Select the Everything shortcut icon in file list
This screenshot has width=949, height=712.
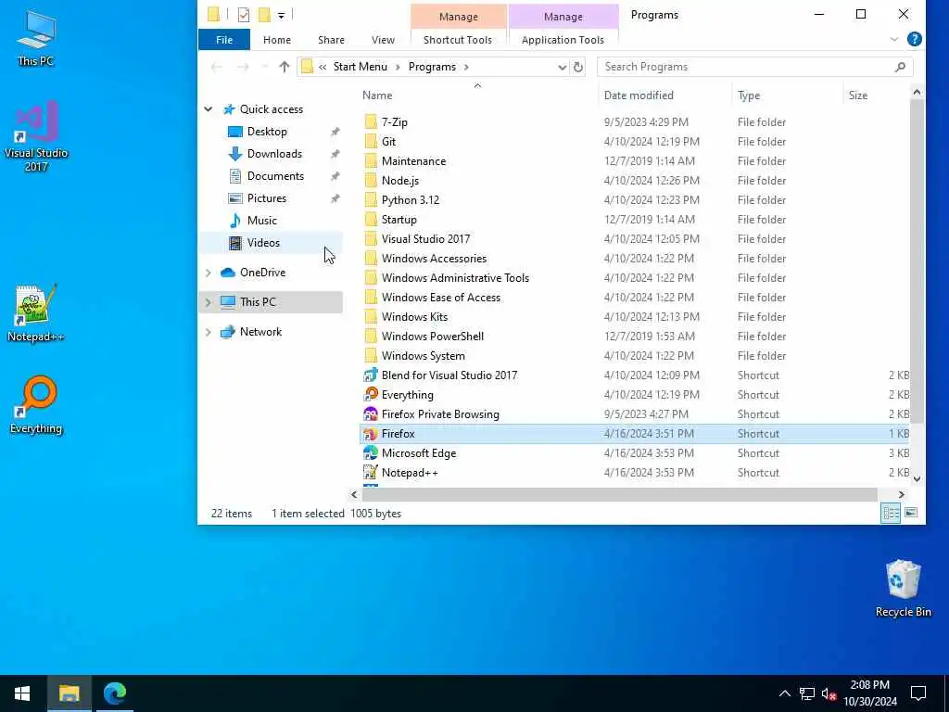[371, 394]
